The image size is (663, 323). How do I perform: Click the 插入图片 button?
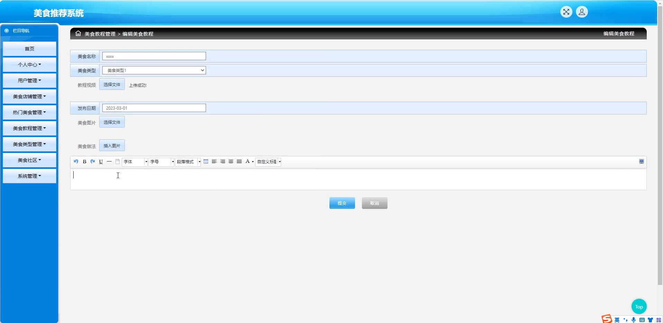click(x=112, y=146)
